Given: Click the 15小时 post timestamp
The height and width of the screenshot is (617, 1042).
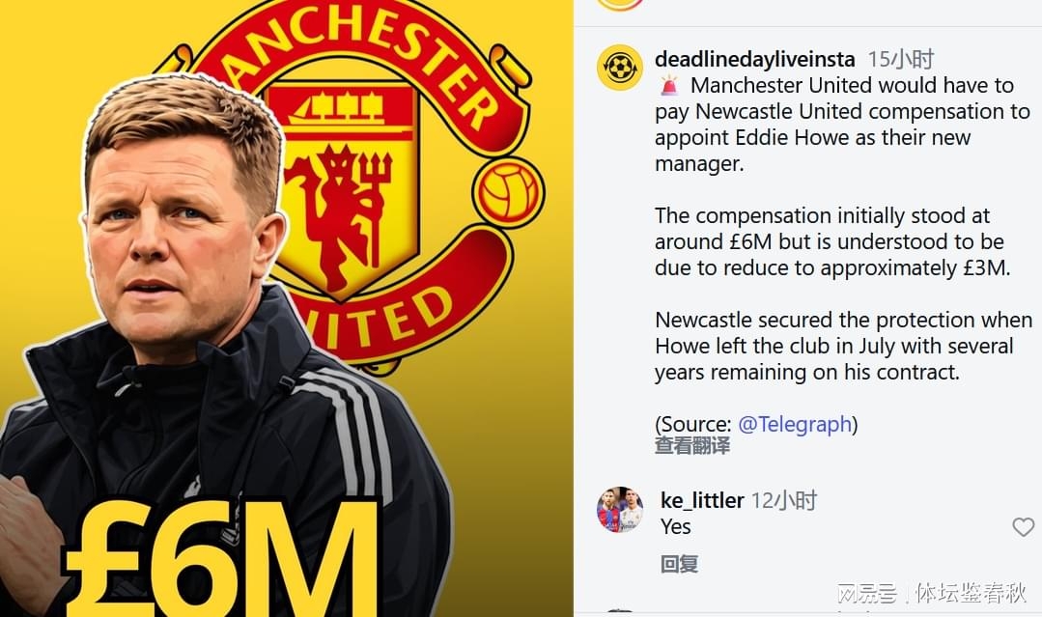Looking at the screenshot, I should coord(900,59).
